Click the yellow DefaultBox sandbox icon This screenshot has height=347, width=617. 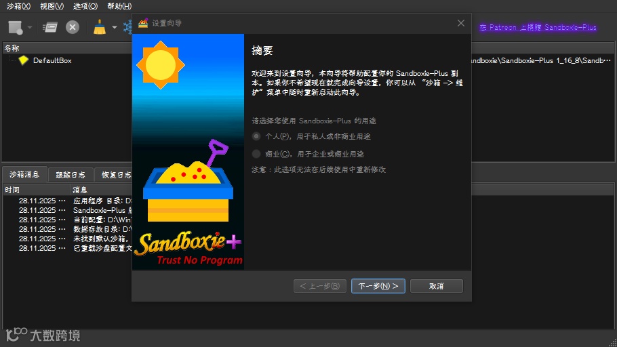(x=24, y=60)
